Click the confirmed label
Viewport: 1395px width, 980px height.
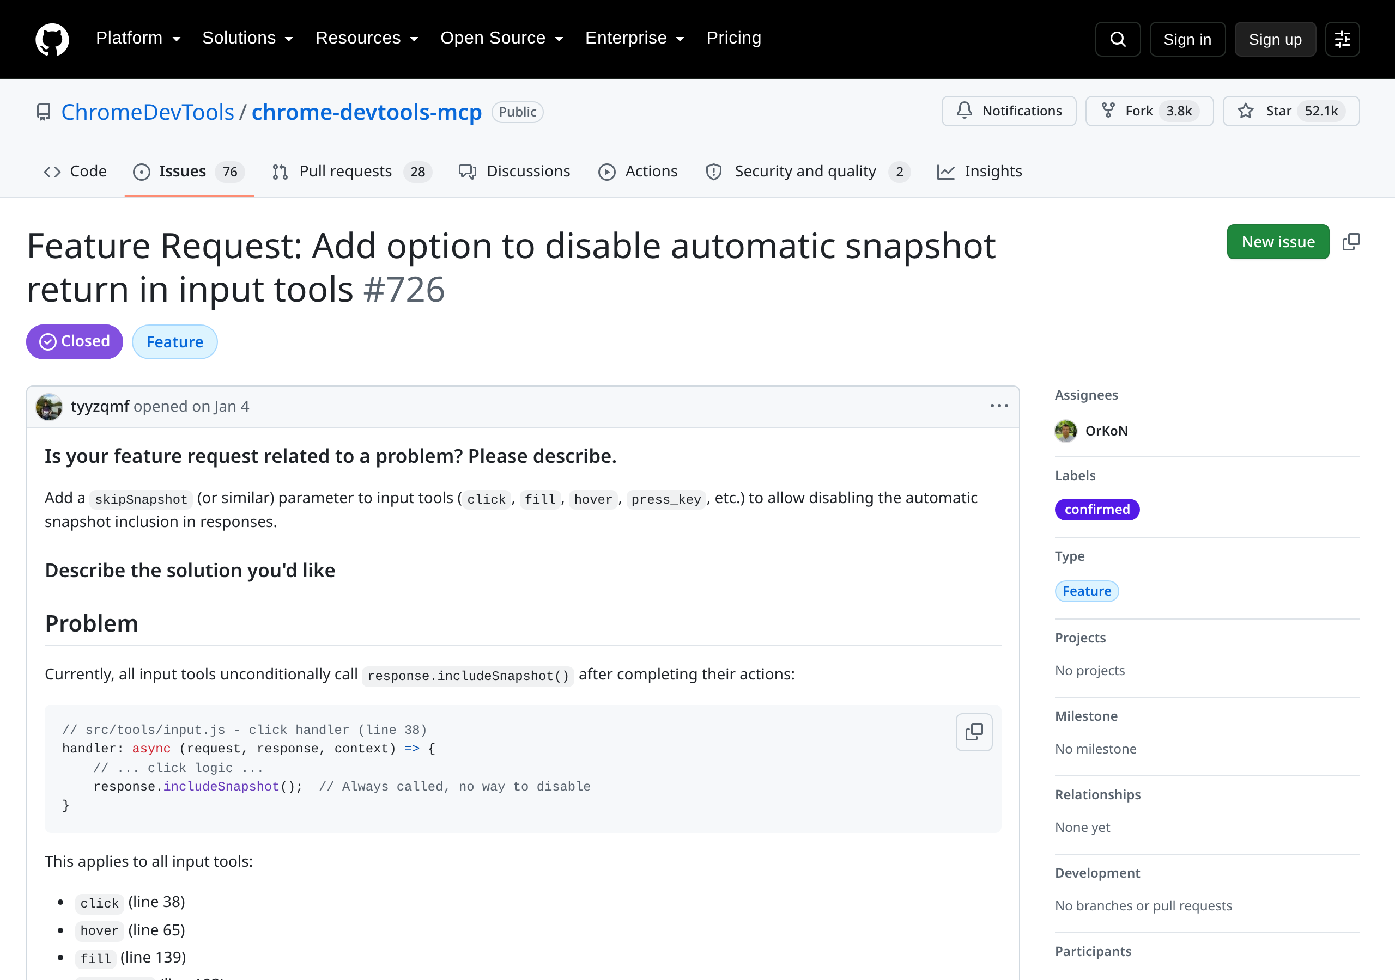1097,510
